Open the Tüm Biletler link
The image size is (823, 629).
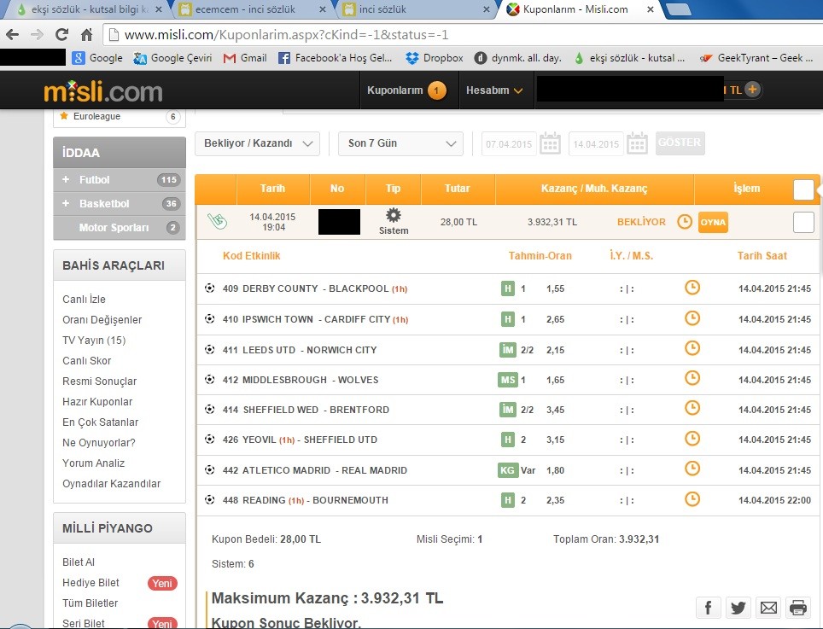[x=90, y=603]
